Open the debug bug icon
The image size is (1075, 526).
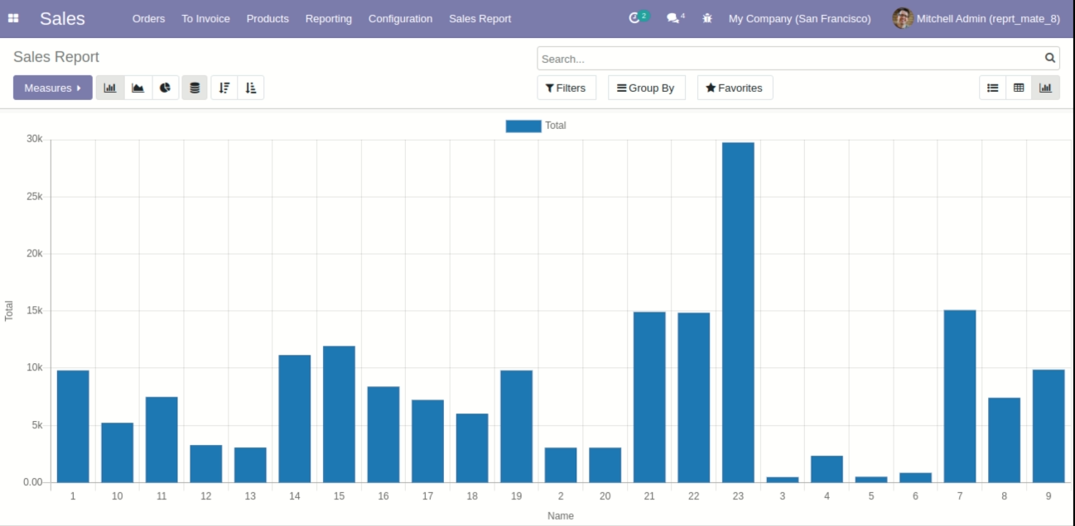point(707,18)
